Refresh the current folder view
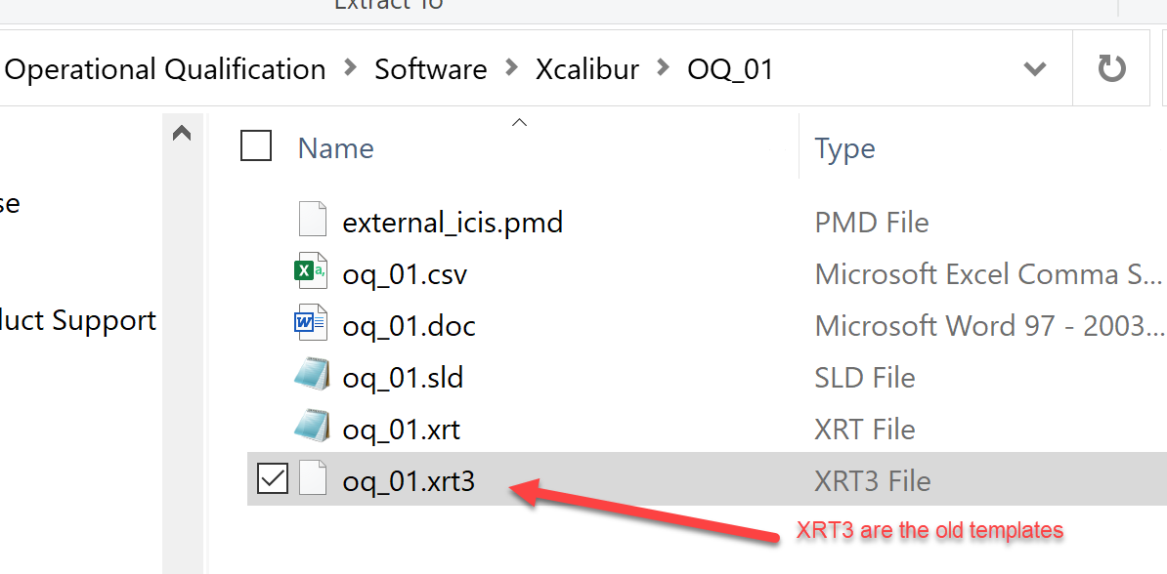 (x=1111, y=69)
